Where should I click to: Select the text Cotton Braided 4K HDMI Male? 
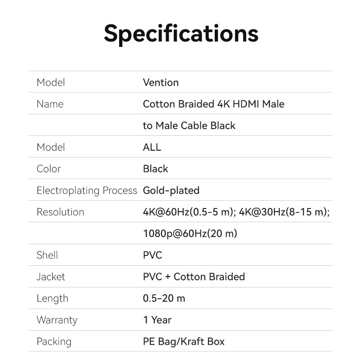(x=213, y=104)
